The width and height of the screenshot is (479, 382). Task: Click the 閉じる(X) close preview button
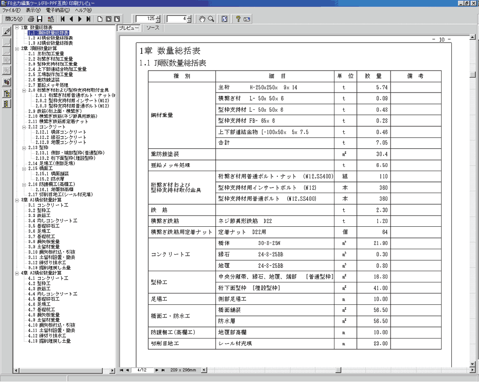click(x=14, y=19)
